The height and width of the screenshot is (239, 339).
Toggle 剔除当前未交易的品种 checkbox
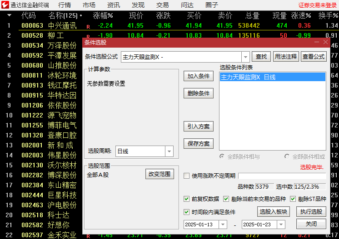pyautogui.click(x=226, y=199)
